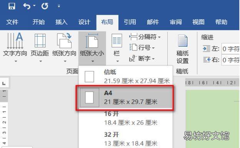Switch to the 插入 tab
The height and width of the screenshot is (148, 240).
point(62,22)
